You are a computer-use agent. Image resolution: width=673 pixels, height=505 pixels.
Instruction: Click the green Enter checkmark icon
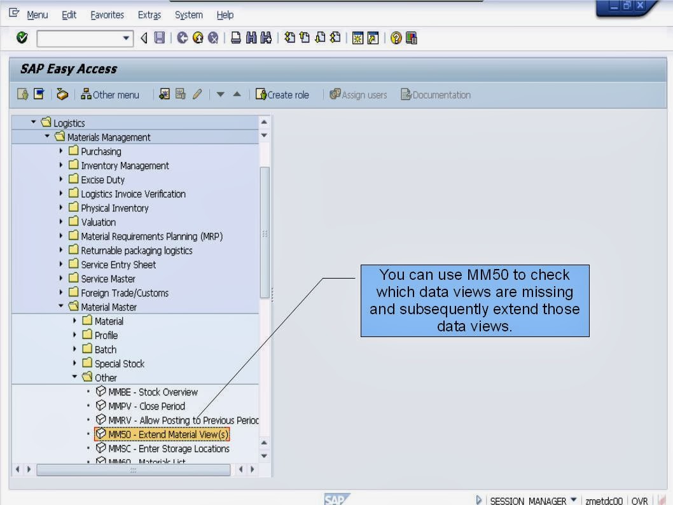21,38
